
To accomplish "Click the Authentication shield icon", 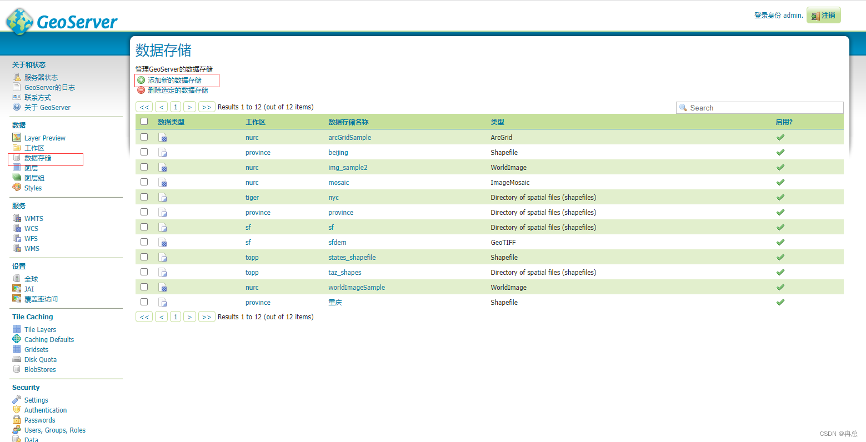I will tap(17, 410).
